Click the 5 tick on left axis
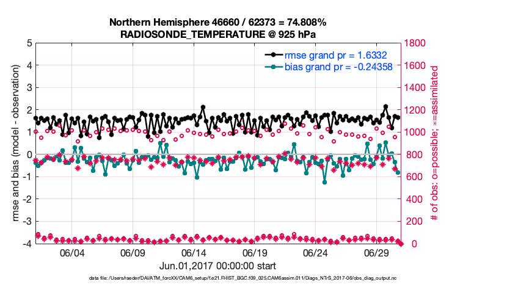Image resolution: width=507 pixels, height=287 pixels. (x=29, y=43)
